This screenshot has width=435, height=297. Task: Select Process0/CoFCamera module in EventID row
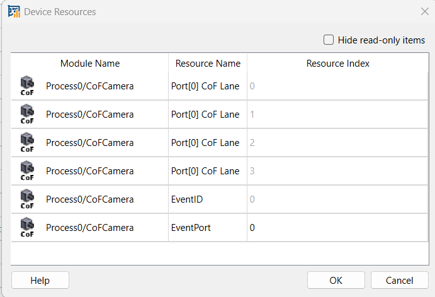click(89, 199)
